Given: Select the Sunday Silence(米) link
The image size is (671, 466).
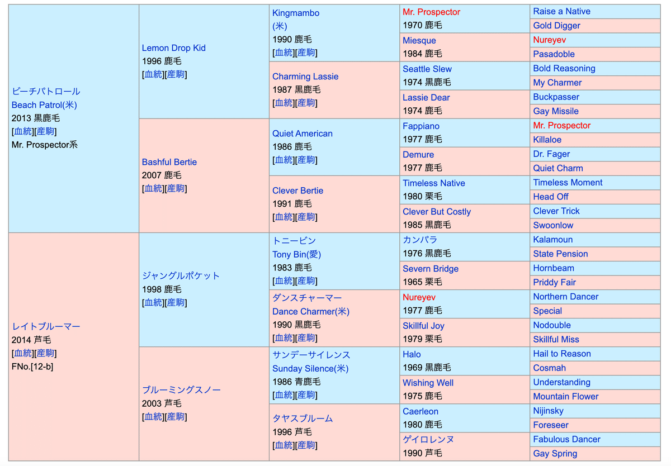Looking at the screenshot, I should [x=310, y=369].
